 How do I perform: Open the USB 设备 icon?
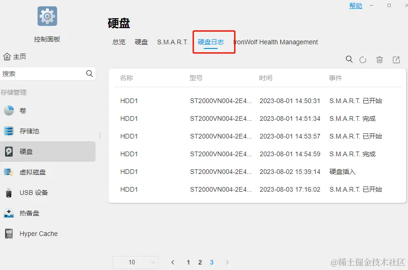click(x=8, y=193)
